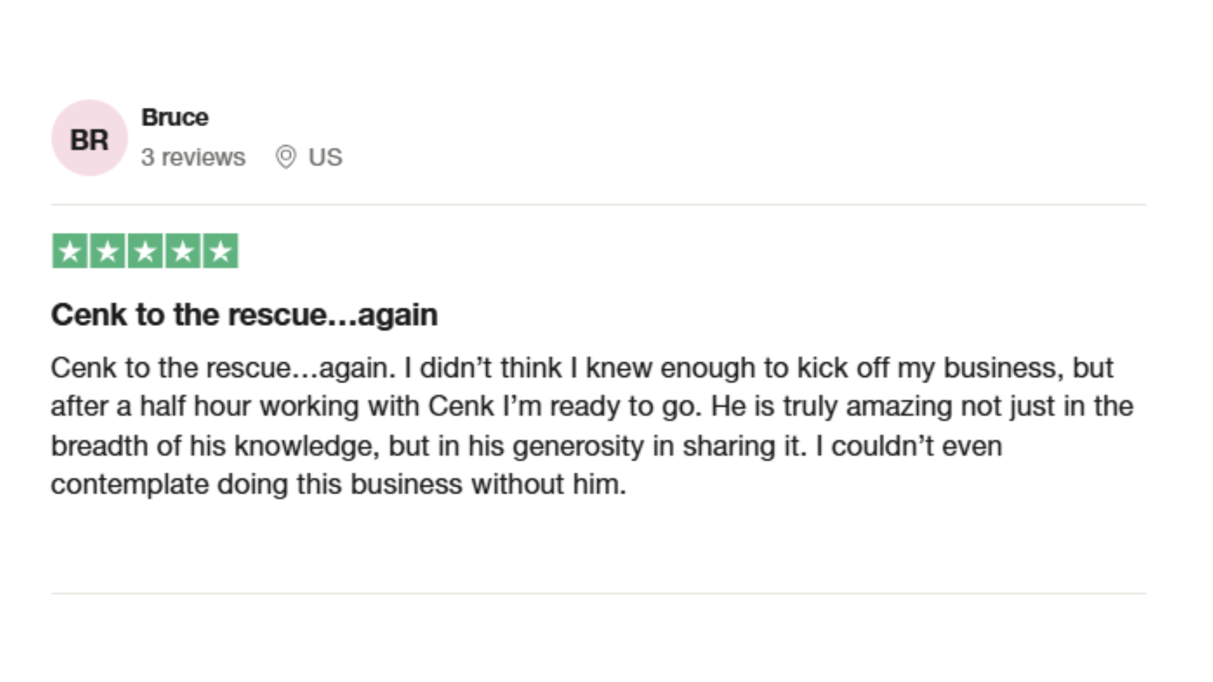This screenshot has height=682, width=1213.
Task: Click the US country label
Action: pos(325,157)
